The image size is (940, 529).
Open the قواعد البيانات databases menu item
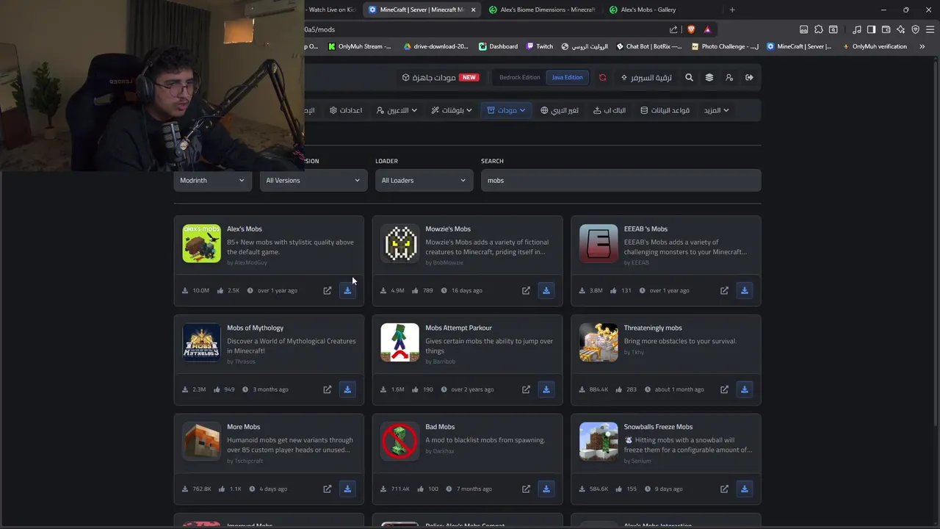click(665, 110)
